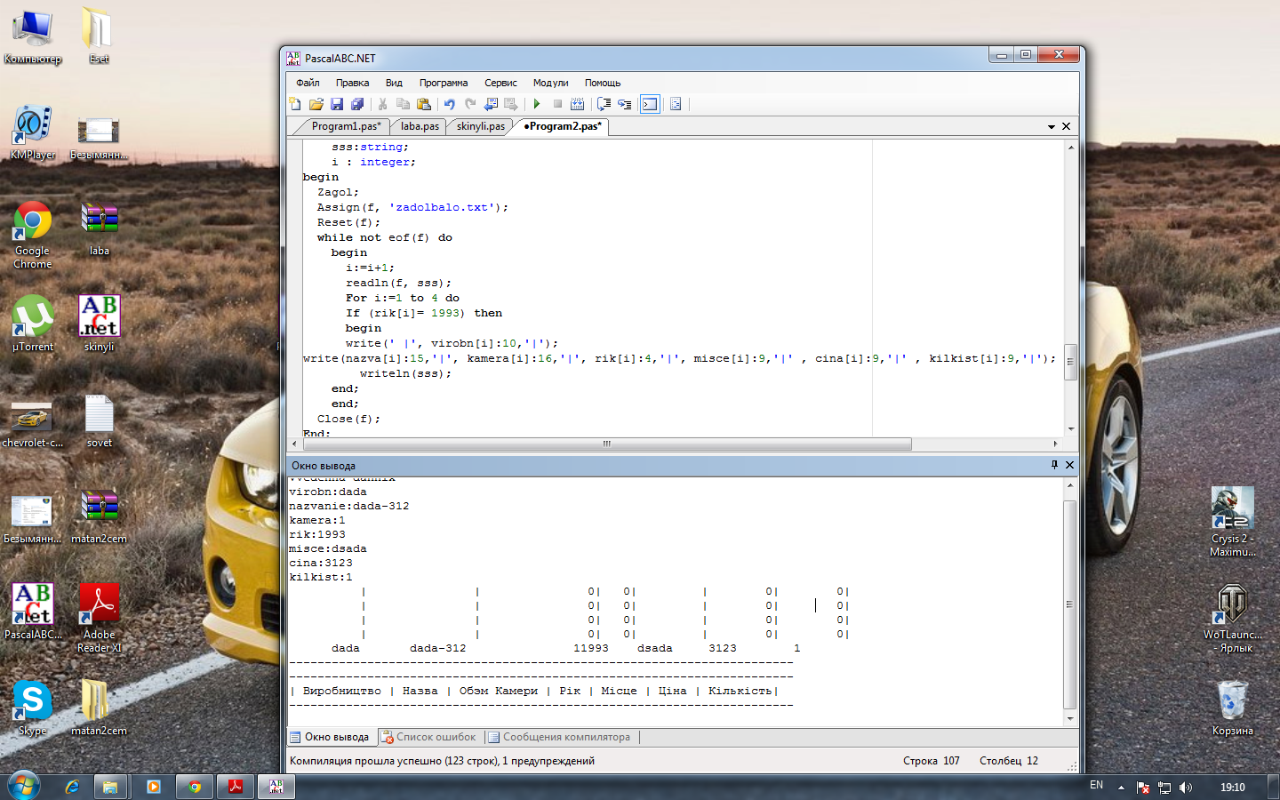Screen dimensions: 1280x800
Task: Toggle the code formatting toolbar button
Action: pyautogui.click(x=676, y=104)
